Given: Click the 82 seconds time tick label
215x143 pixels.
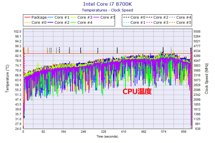Looking at the screenshot, I should (43, 132).
